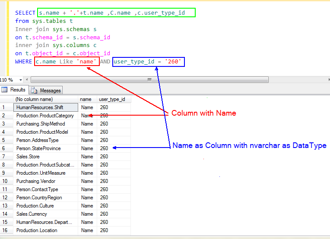Open the Messages tab
The width and height of the screenshot is (330, 239).
[x=50, y=90]
